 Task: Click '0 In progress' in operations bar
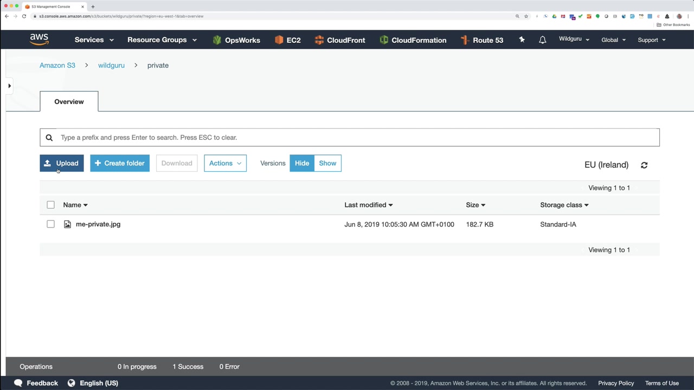coord(137,367)
